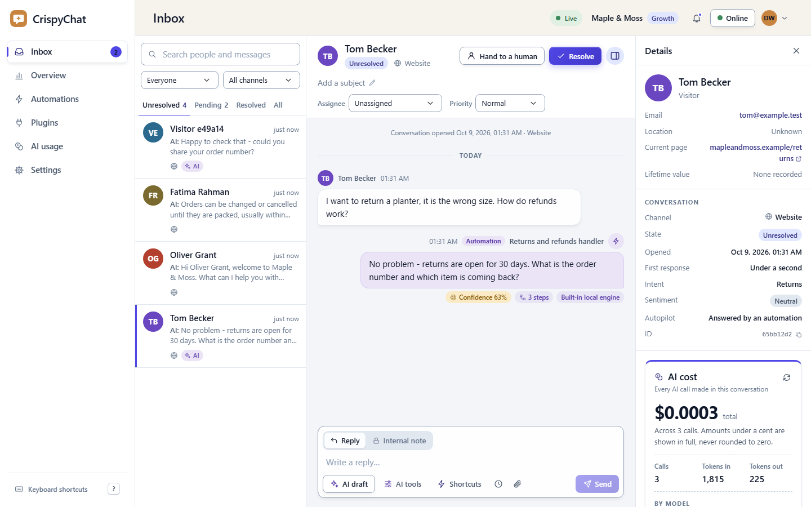
Task: Open AI tools in the composer
Action: [x=403, y=484]
